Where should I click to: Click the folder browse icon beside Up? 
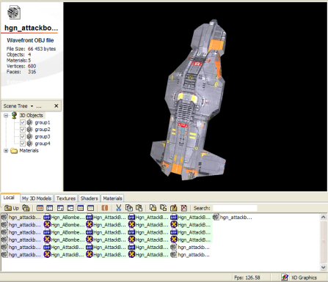tap(26, 208)
